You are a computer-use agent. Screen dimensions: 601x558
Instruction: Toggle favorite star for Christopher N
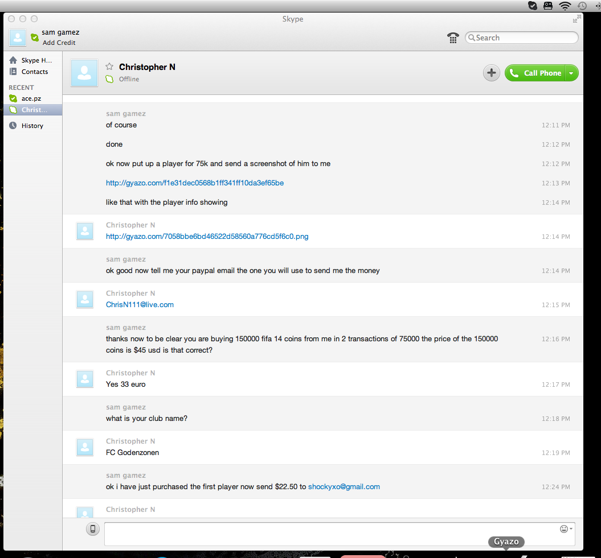tap(109, 67)
